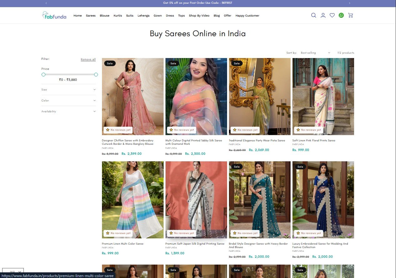Open the teal Bridal Style Designer Saree photo
The height and width of the screenshot is (278, 396).
coord(260,200)
